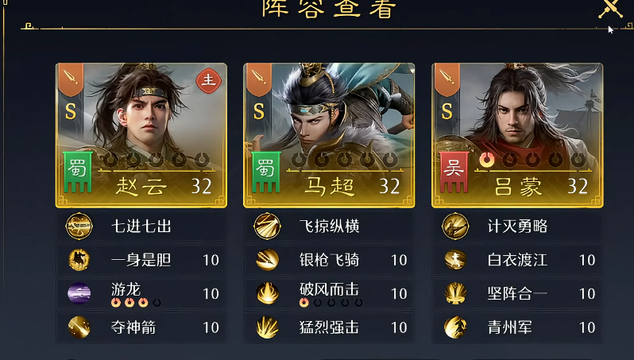Click the 白衣渡江 skill icon
Viewport: 634px width, 360px height.
(x=455, y=260)
